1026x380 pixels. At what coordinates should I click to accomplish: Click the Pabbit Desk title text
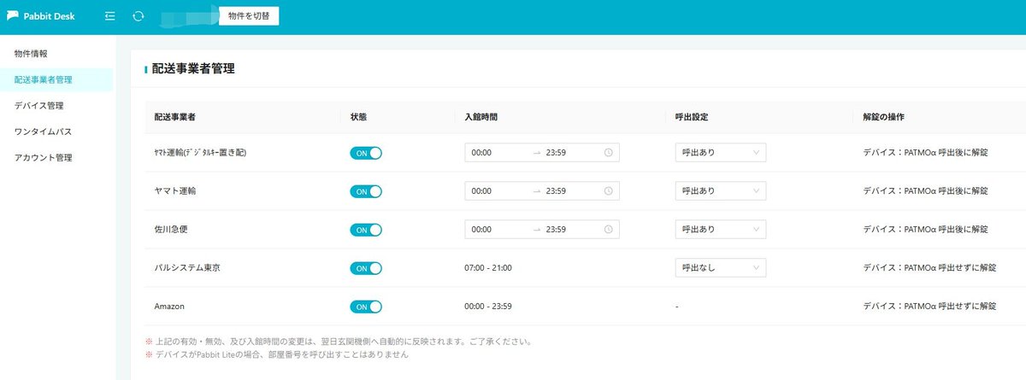click(50, 16)
